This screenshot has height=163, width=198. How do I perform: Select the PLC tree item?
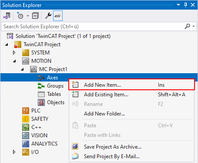[x=36, y=111]
